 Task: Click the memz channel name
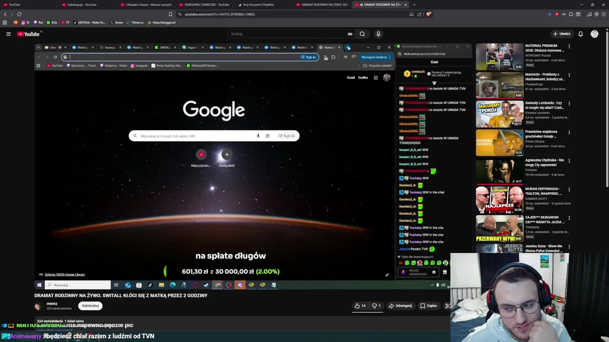pyautogui.click(x=52, y=304)
